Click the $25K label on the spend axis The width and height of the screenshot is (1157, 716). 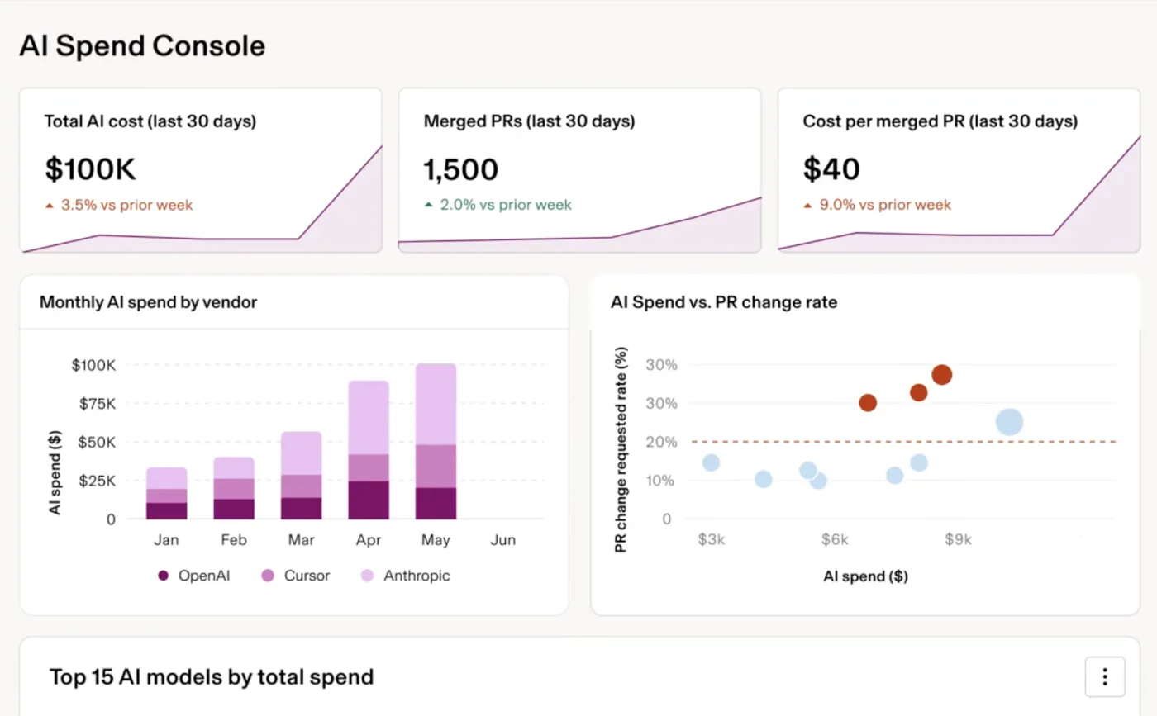point(98,481)
